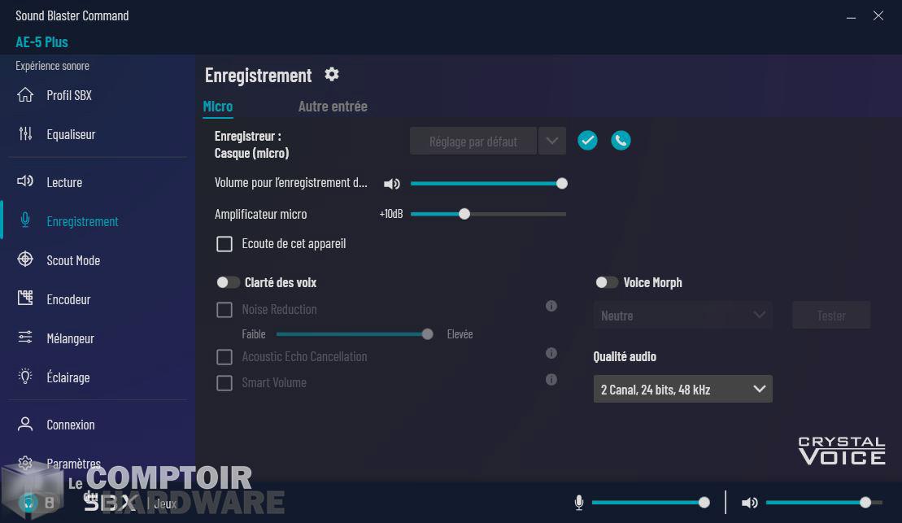Image resolution: width=902 pixels, height=523 pixels.
Task: Minimize the Sound Blaster Command window
Action: [851, 16]
